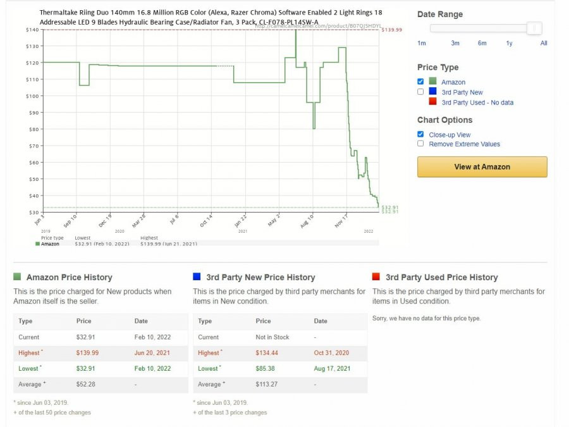Disable the Close-up View checkbox
569x427 pixels.
420,134
